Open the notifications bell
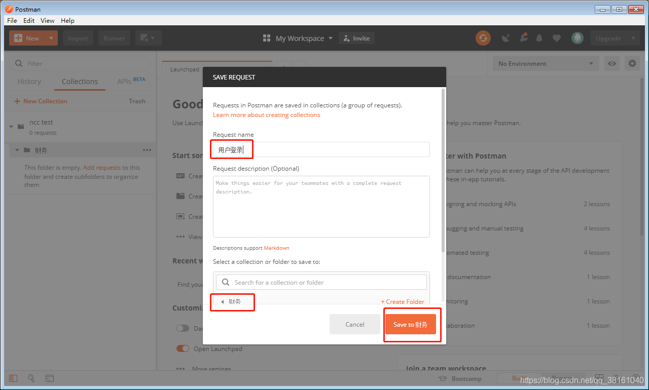This screenshot has height=390, width=649. coord(539,38)
